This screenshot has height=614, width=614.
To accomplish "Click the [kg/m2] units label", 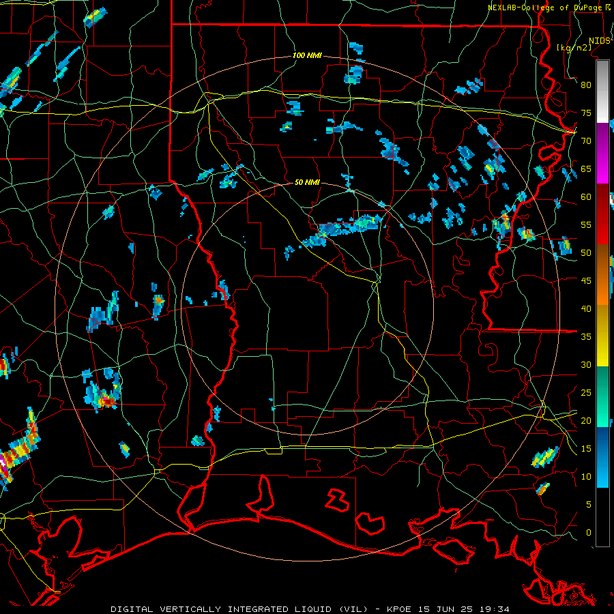I will click(574, 48).
